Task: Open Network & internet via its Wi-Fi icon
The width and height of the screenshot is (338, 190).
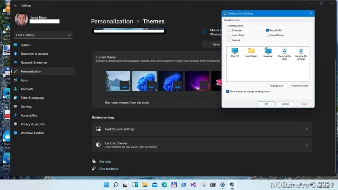Action: click(x=15, y=63)
